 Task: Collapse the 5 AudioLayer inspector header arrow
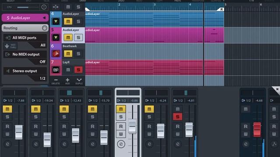pyautogui.click(x=44, y=18)
